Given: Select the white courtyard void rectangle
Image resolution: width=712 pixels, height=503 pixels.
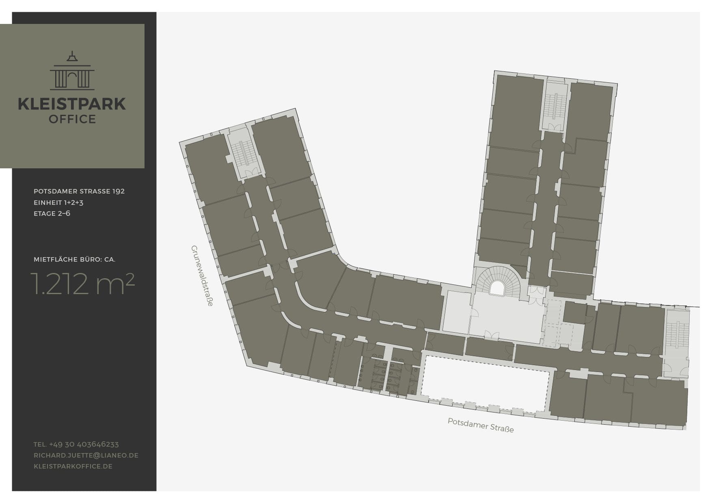Looking at the screenshot, I should [x=485, y=383].
